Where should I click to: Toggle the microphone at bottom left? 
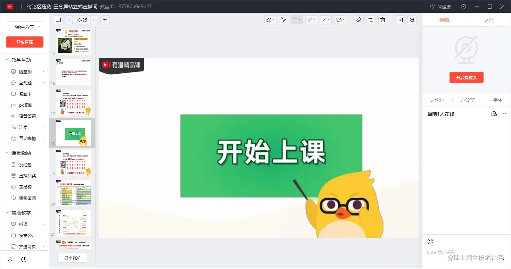[x=10, y=259]
